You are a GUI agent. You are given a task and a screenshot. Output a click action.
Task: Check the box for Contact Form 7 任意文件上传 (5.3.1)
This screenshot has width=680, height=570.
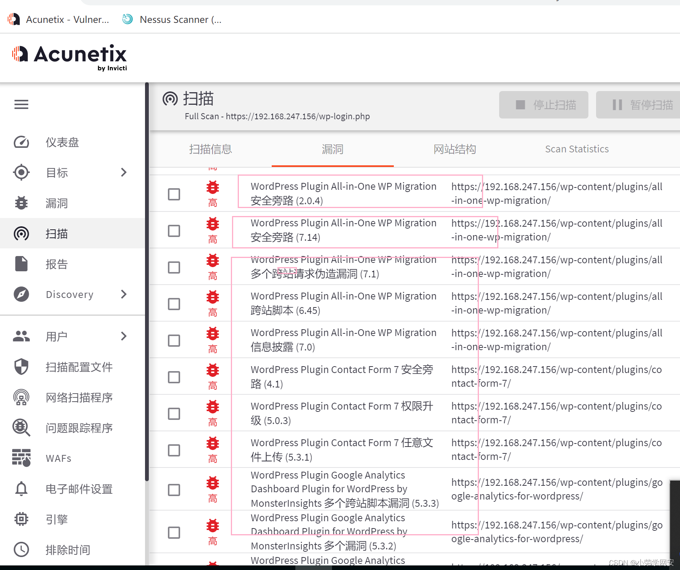point(174,450)
